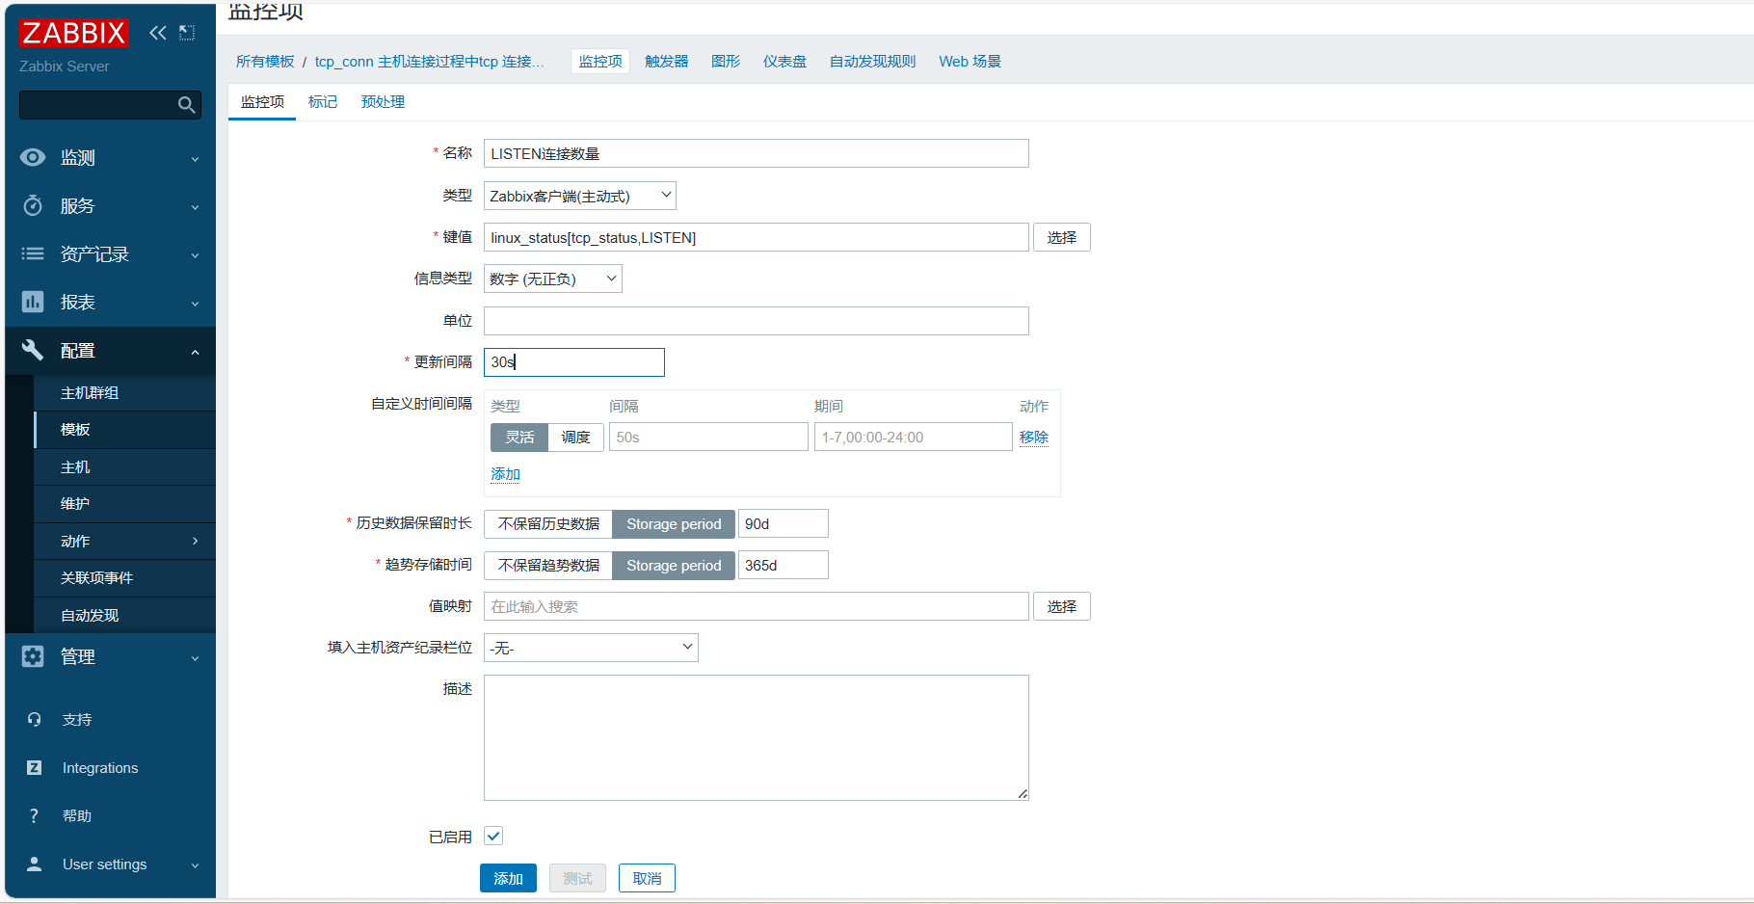Click the Zabbix logo
The width and height of the screenshot is (1754, 904).
click(x=73, y=33)
